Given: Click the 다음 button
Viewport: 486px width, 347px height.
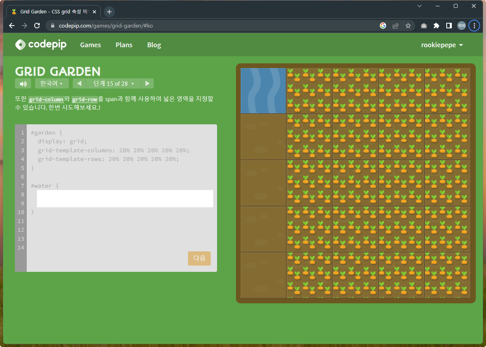Looking at the screenshot, I should tap(199, 258).
